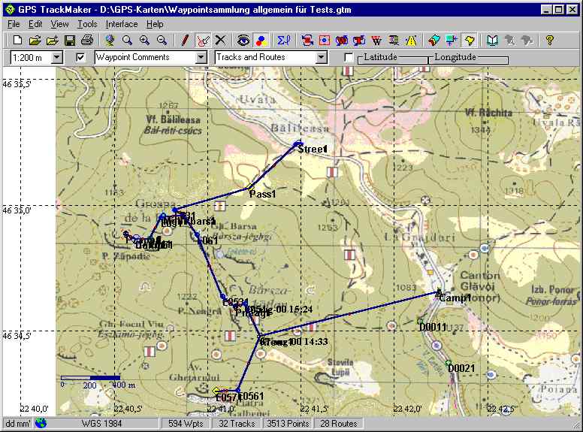
Task: Click the yellow question mark Help icon
Action: (549, 40)
